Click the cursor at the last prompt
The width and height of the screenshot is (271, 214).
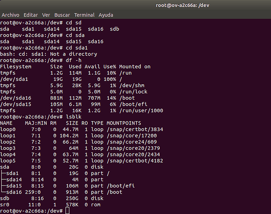point(67,211)
